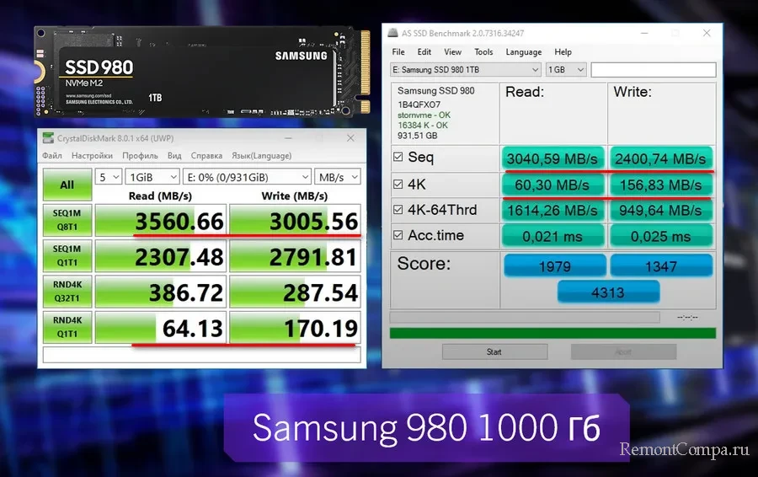
Task: Open the File menu in AS SSD Benchmark
Action: (398, 51)
